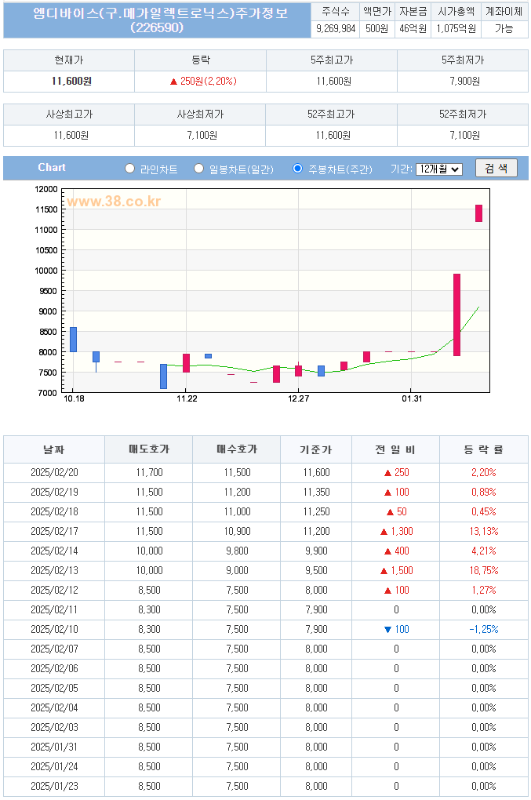The image size is (531, 800).
Task: Click the 52주최고가 value 11,600원
Action: coord(333,135)
